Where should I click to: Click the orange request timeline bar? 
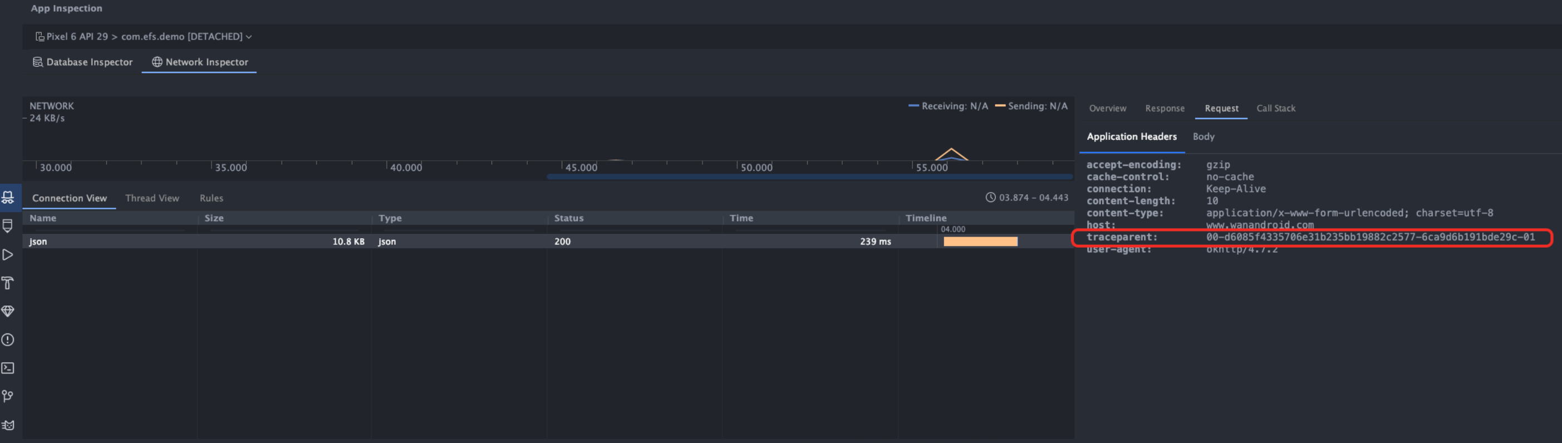tap(980, 242)
